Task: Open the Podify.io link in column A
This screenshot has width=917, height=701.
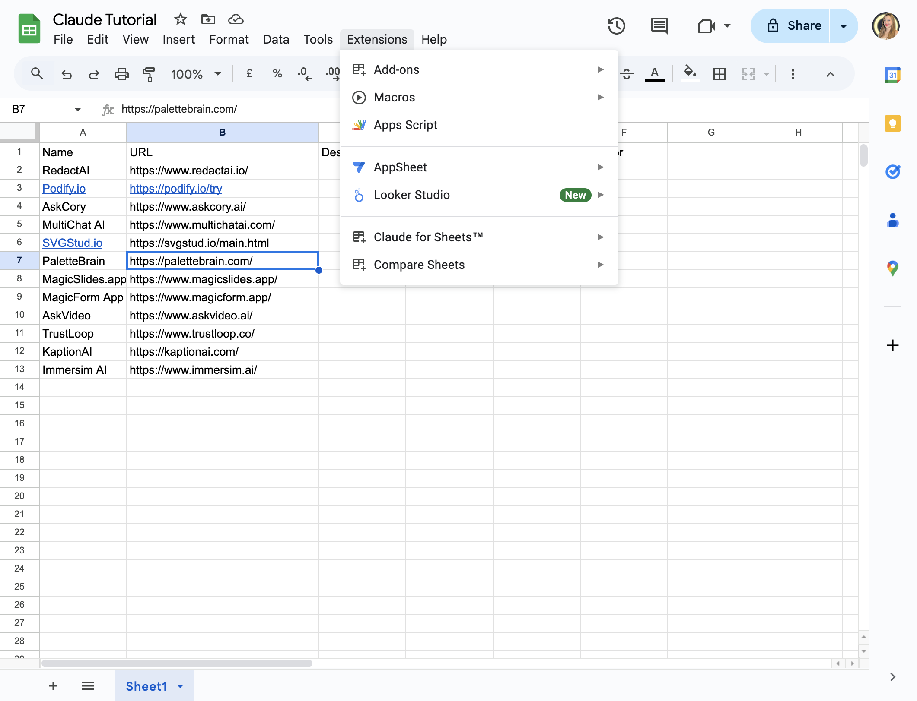Action: [64, 189]
